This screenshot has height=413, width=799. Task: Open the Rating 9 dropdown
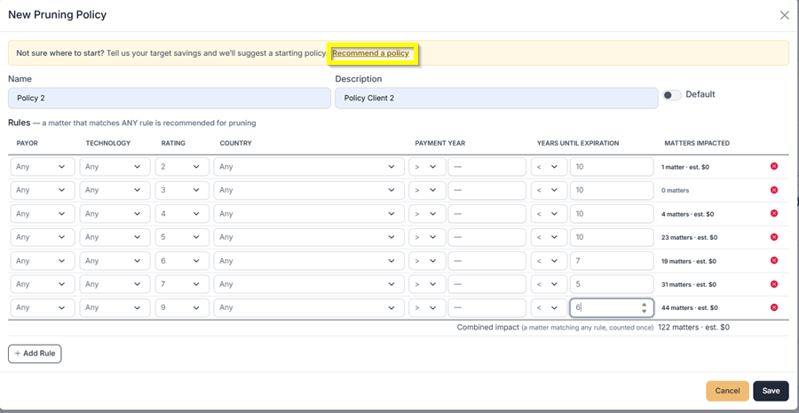click(x=182, y=308)
